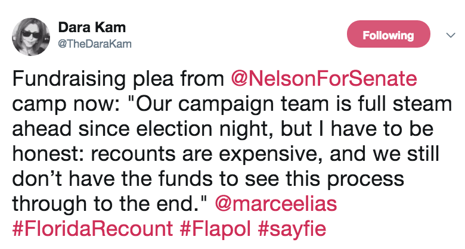Click the #sayfie hashtag
The image size is (465, 249).
tap(292, 229)
